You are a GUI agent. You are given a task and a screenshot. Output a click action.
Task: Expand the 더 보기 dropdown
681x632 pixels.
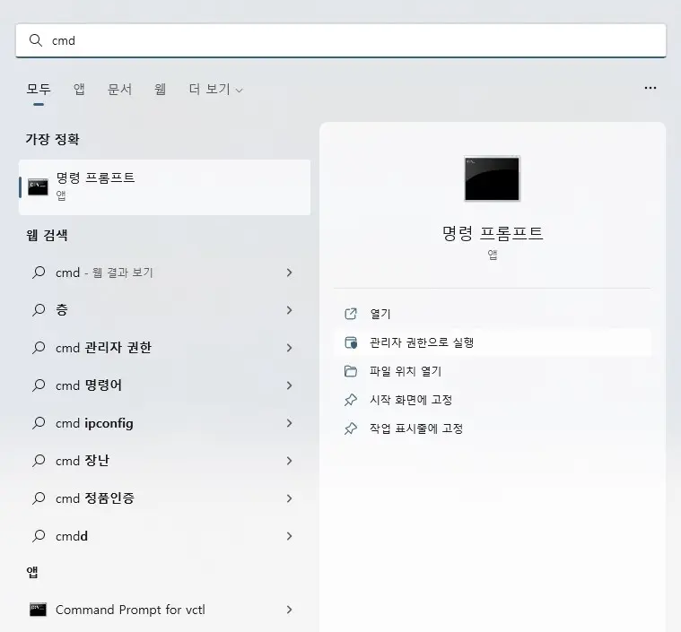[216, 89]
